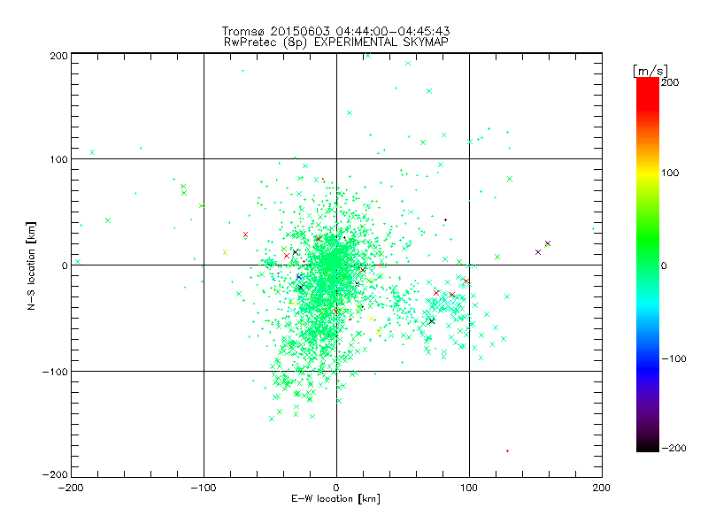The image size is (708, 531).
Task: Click the '-200' tick label on the N-S axis
Action: pyautogui.click(x=55, y=474)
